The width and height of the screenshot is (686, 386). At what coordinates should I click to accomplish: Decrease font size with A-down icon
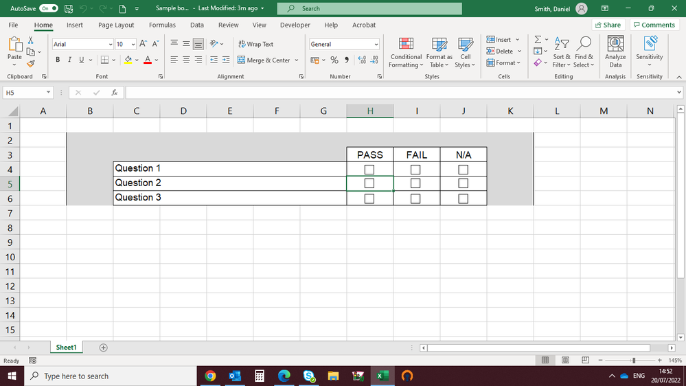[x=155, y=44]
